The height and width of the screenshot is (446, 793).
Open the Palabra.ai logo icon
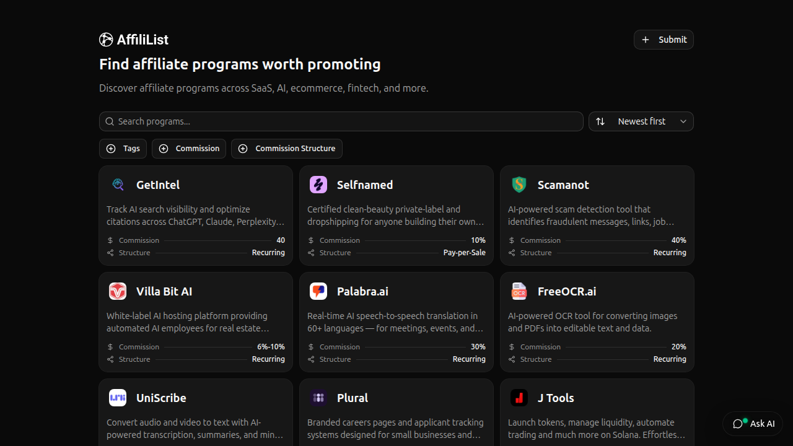(x=318, y=291)
